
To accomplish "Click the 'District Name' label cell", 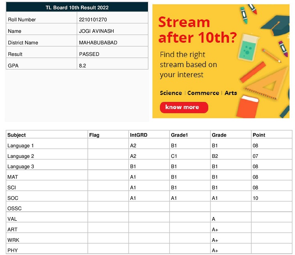I will pos(42,41).
